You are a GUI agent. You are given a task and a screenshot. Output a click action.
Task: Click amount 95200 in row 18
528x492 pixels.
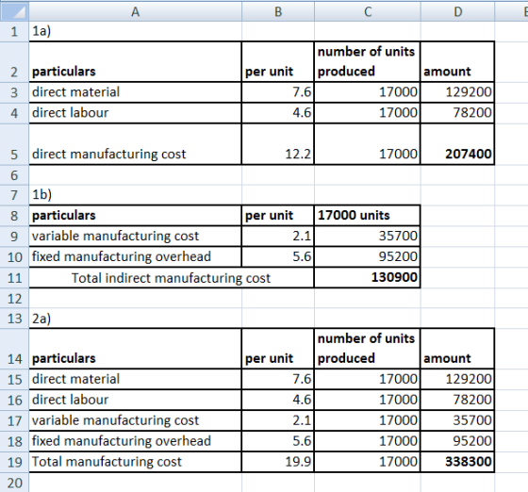[457, 441]
